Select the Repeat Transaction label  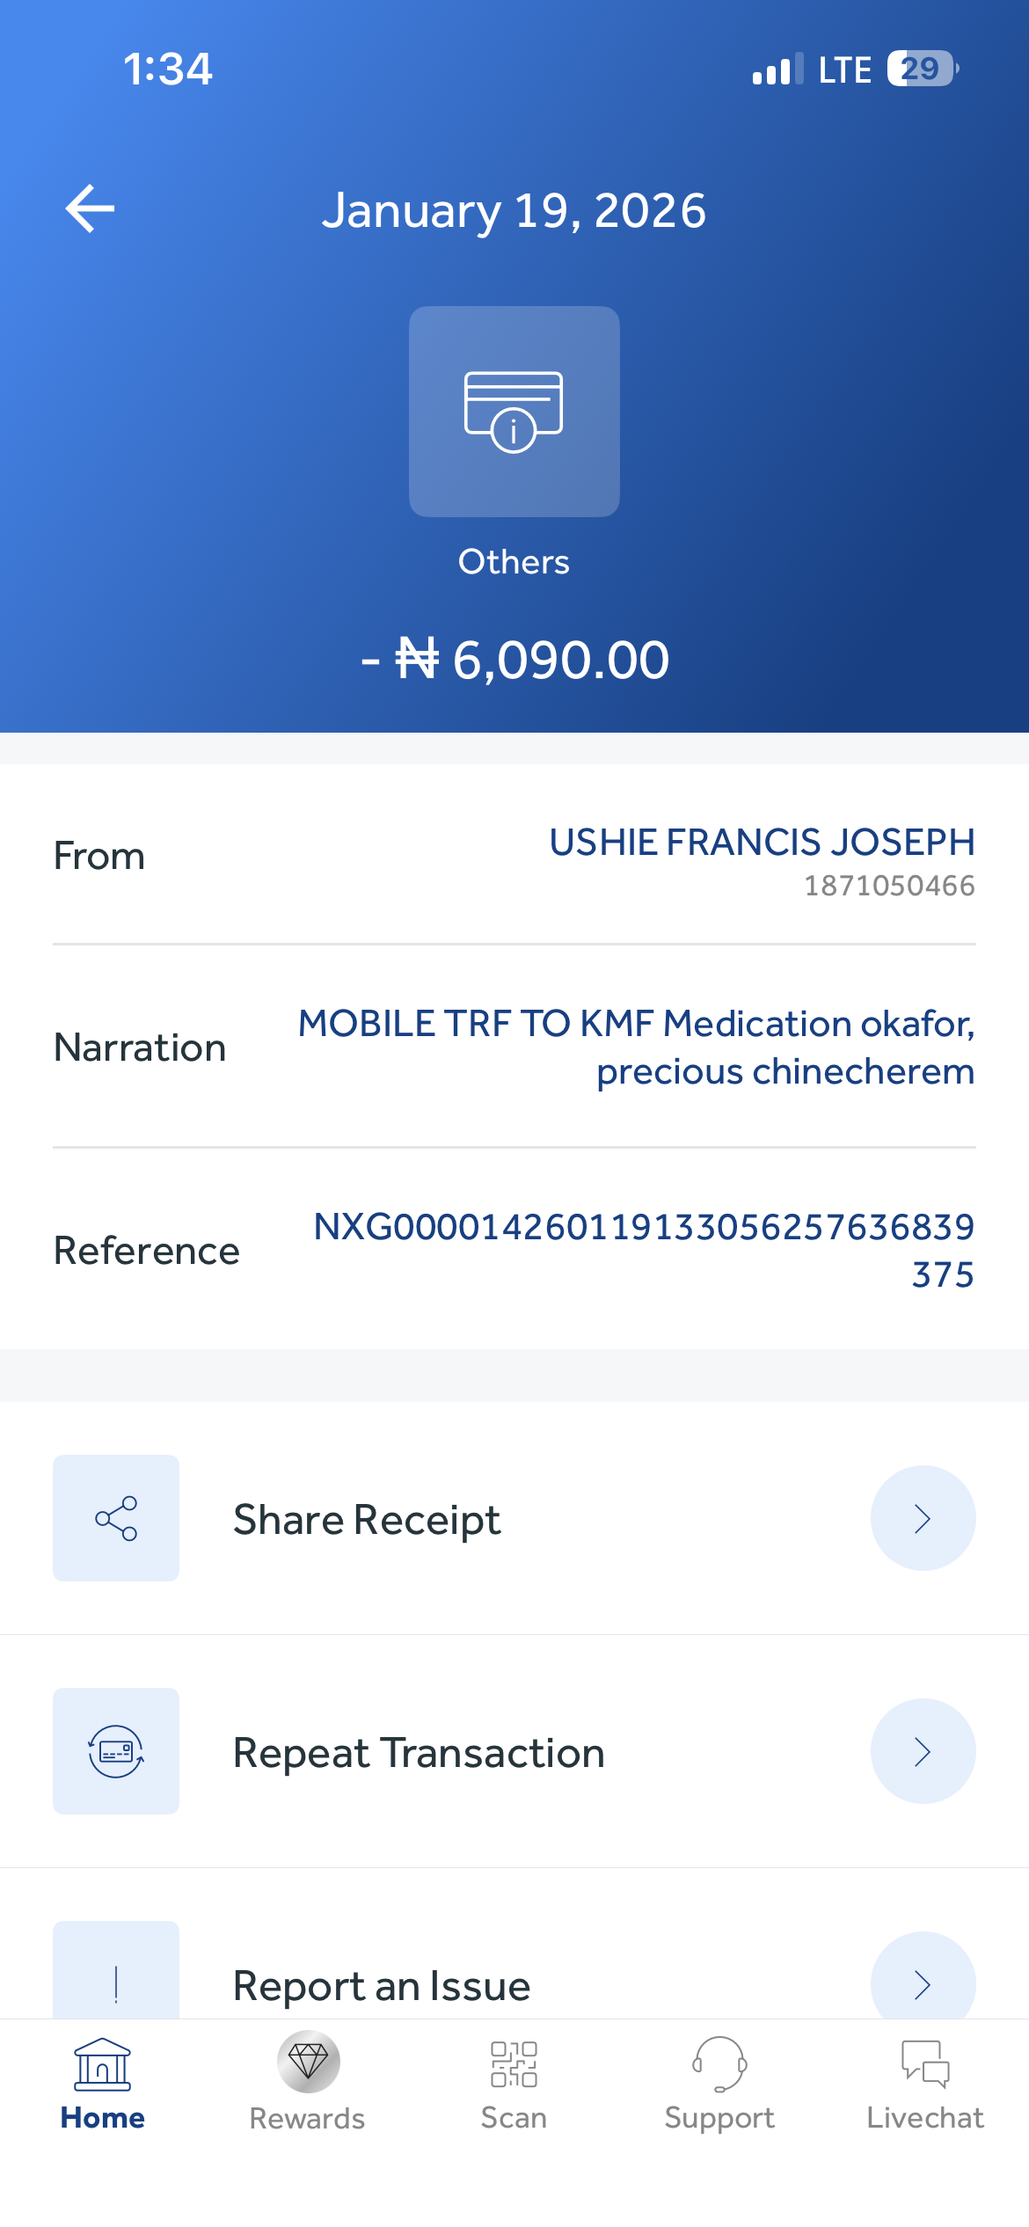(x=419, y=1753)
